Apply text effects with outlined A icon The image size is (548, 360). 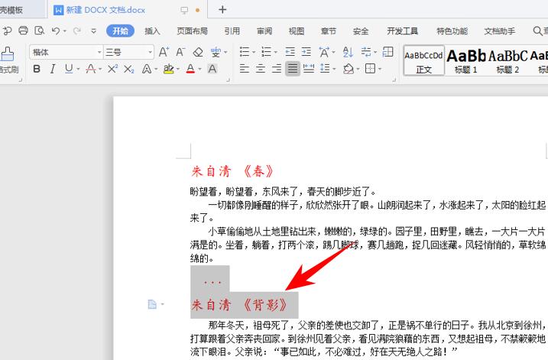[x=147, y=69]
